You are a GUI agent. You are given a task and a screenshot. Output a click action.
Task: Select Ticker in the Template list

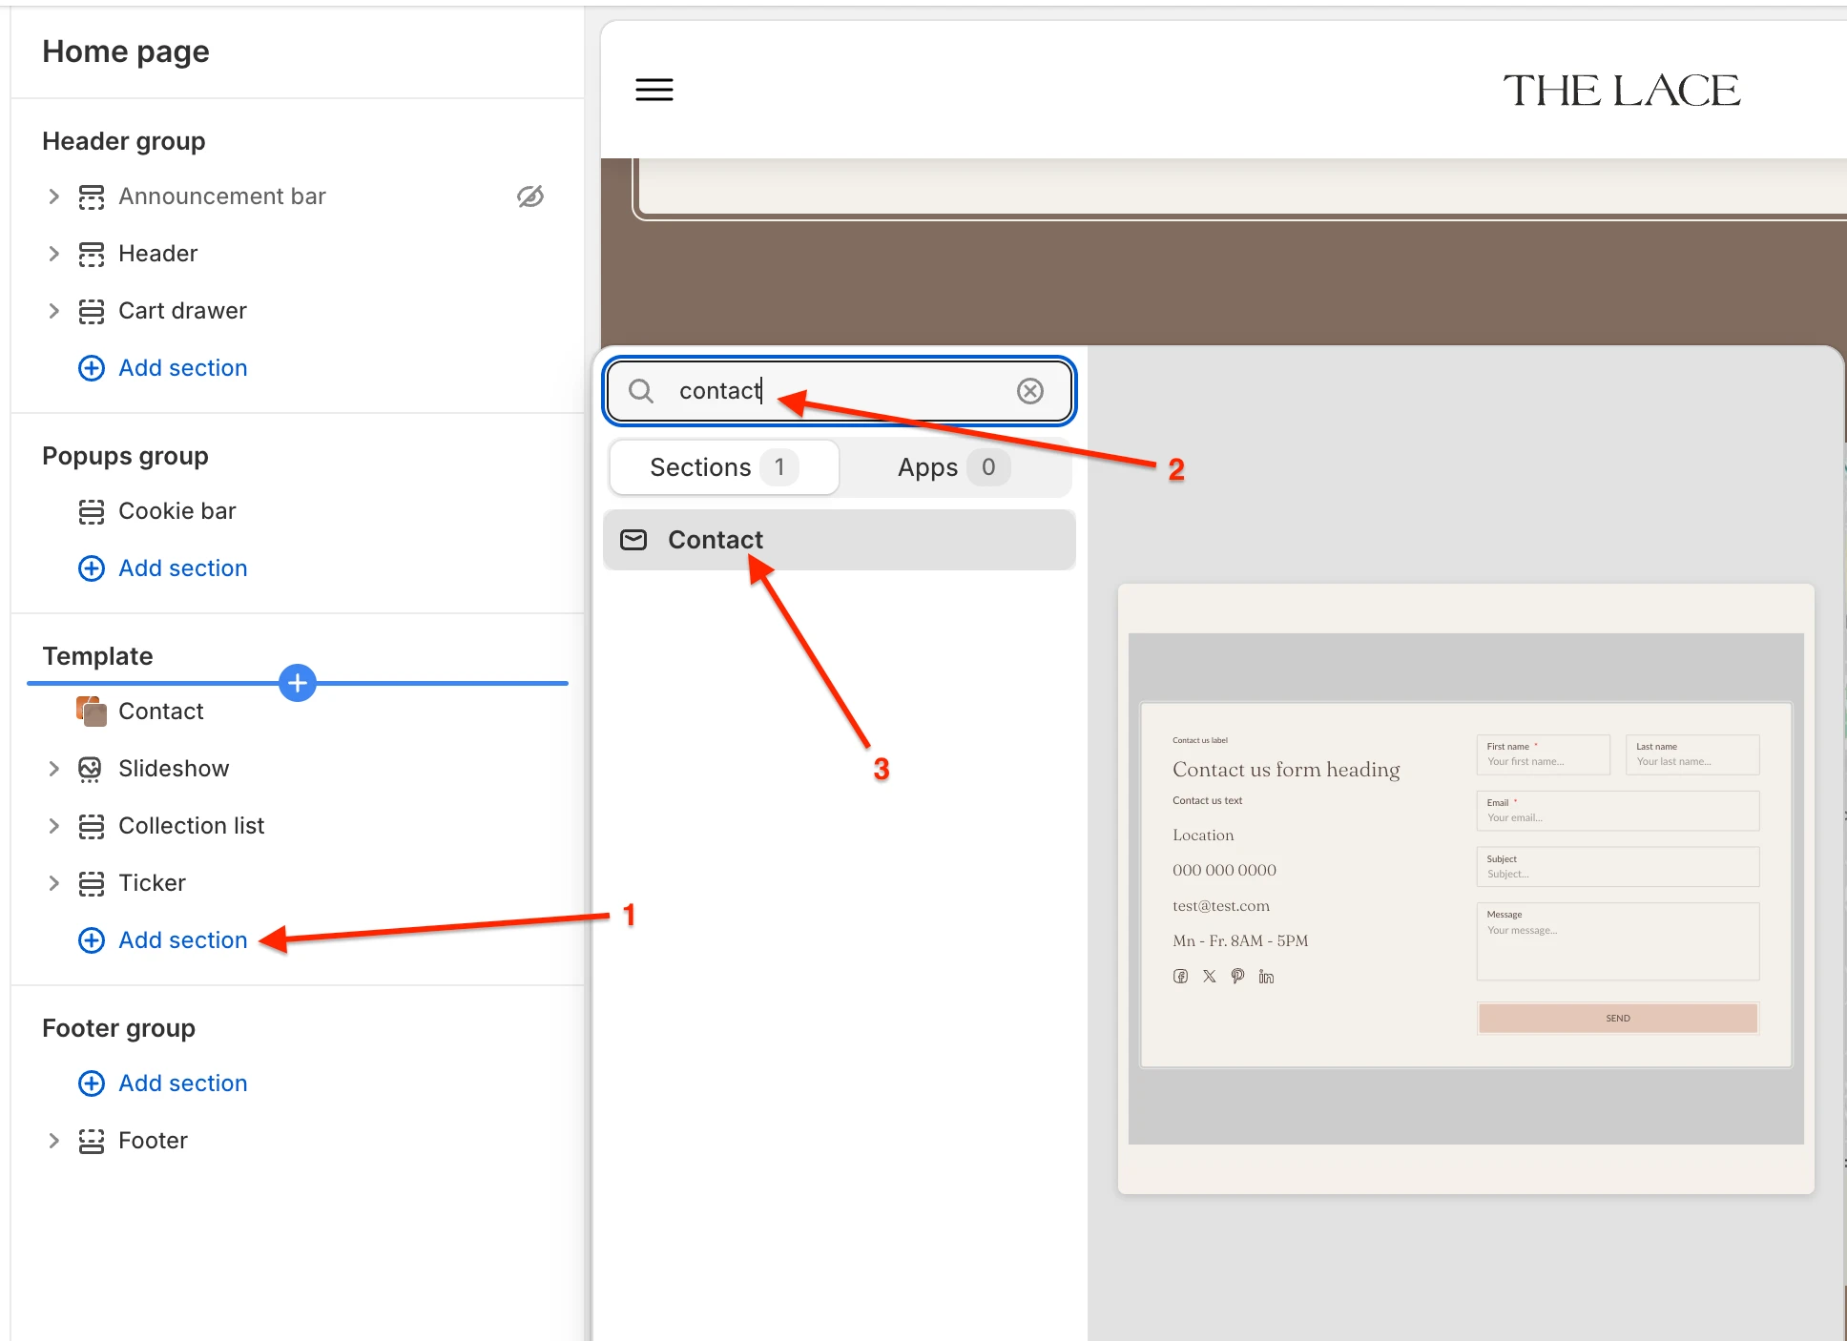point(152,883)
